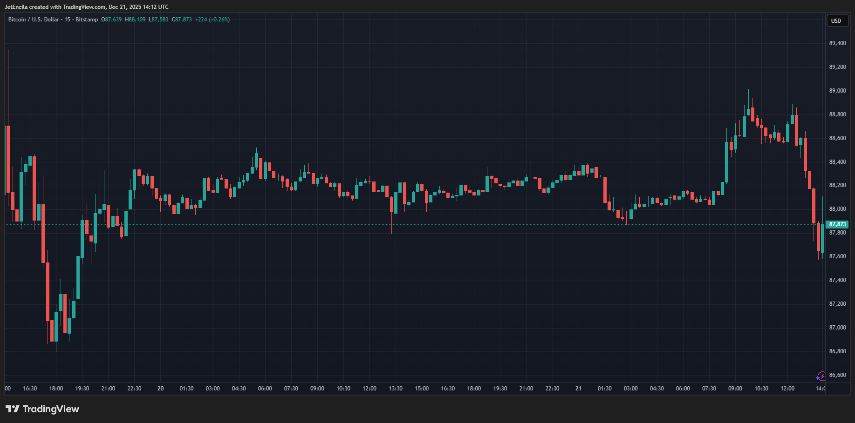
Task: Click the date label 21 on the time axis
Action: coord(578,389)
